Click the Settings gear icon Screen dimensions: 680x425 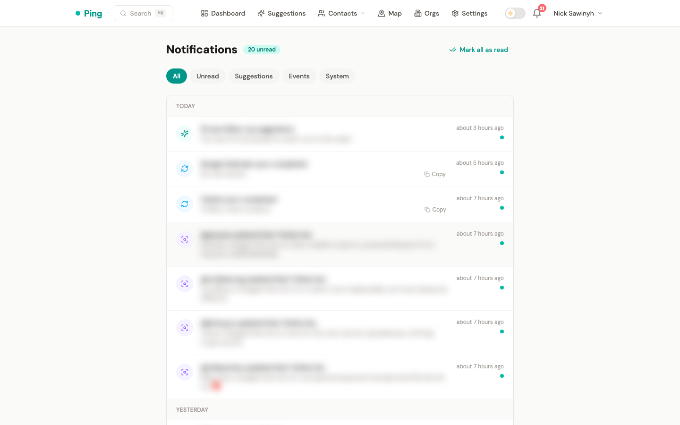point(455,13)
